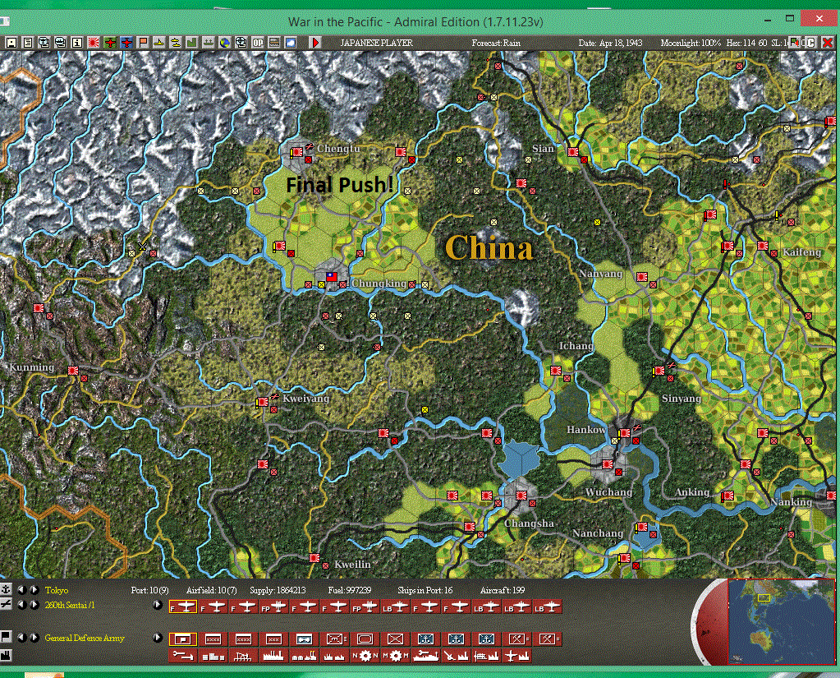
Task: Open the repair shipyard ship icon
Action: click(426, 655)
